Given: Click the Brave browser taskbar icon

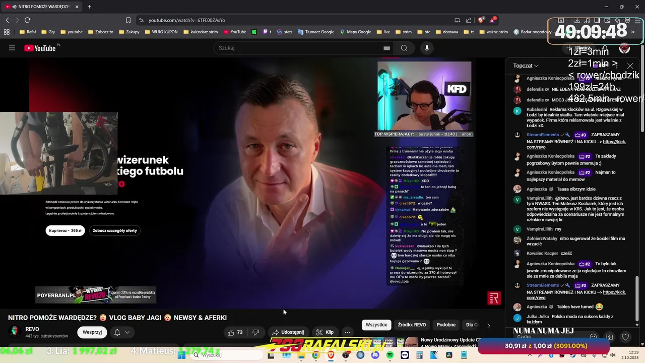Looking at the screenshot, I should tap(331, 355).
